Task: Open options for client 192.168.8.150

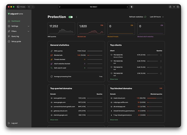Action: point(161,73)
